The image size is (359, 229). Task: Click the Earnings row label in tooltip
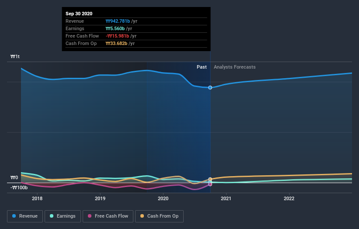75,28
